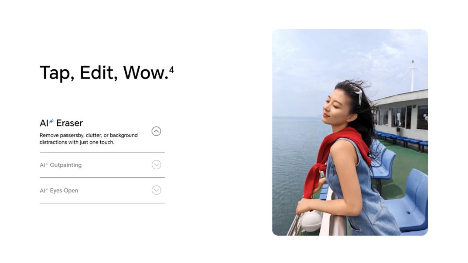Select the AI Eyes Open label

59,191
